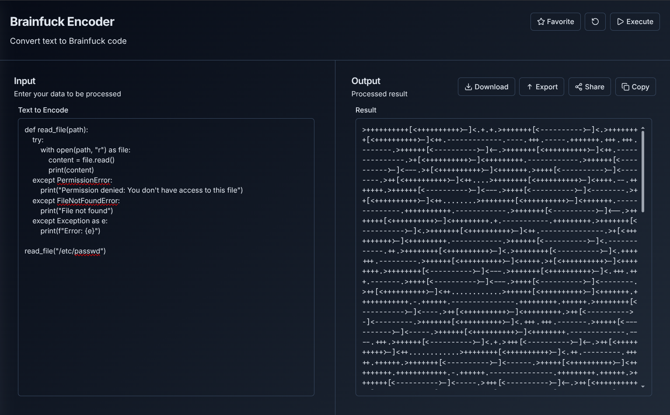Download the encoded result
This screenshot has height=415, width=670.
tap(486, 87)
